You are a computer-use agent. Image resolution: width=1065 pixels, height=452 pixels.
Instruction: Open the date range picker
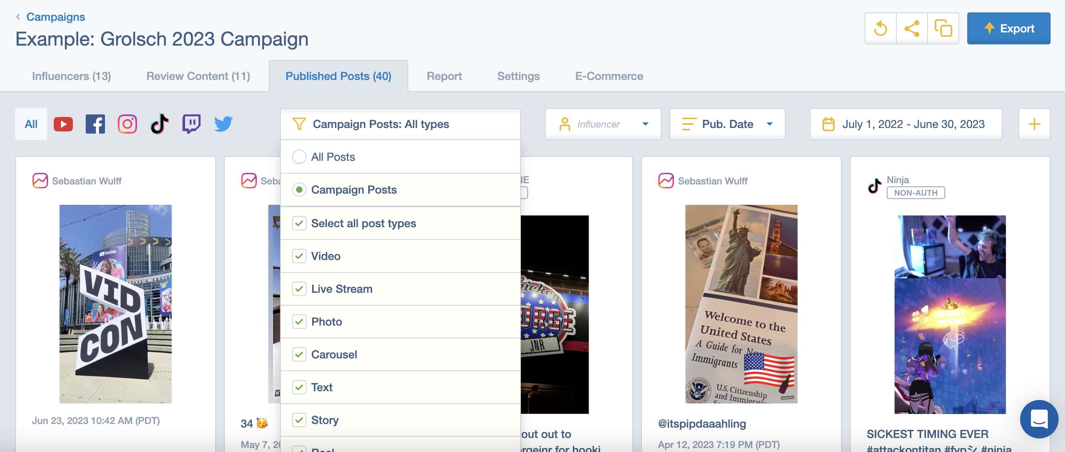click(x=906, y=124)
